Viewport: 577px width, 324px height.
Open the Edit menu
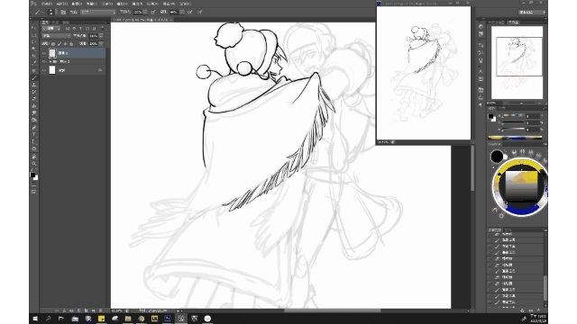pos(62,4)
